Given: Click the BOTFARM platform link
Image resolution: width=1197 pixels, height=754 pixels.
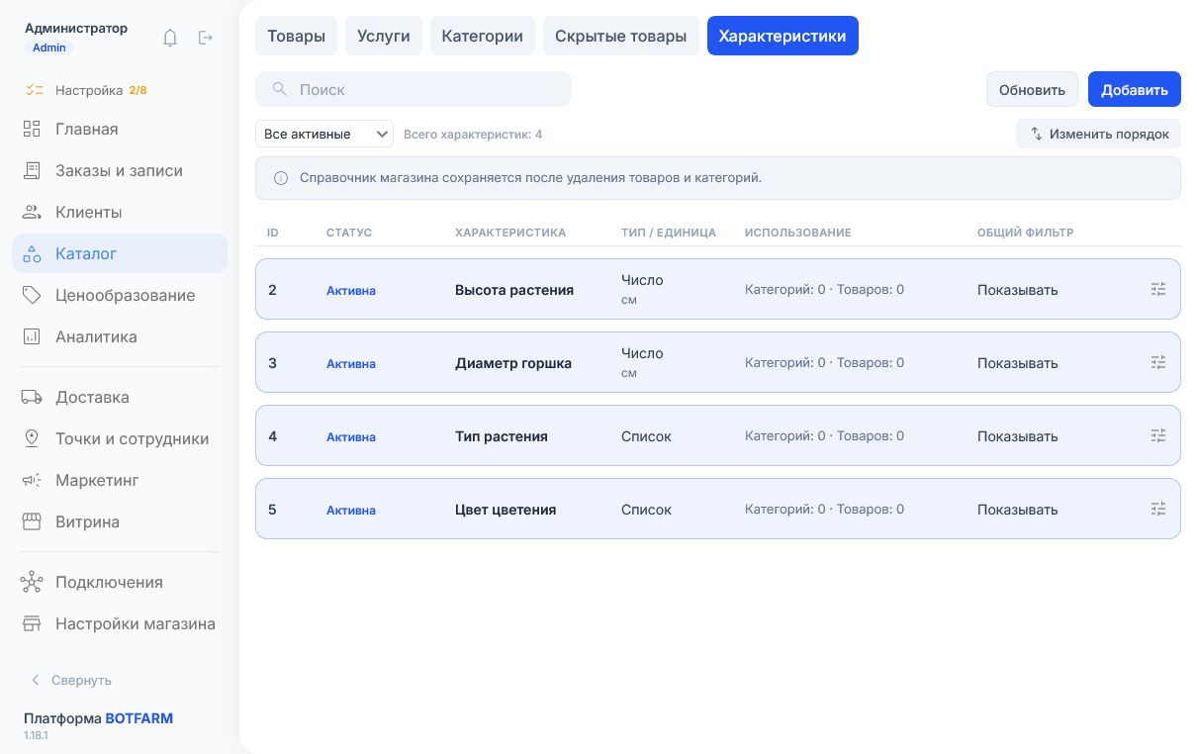Looking at the screenshot, I should 139,718.
